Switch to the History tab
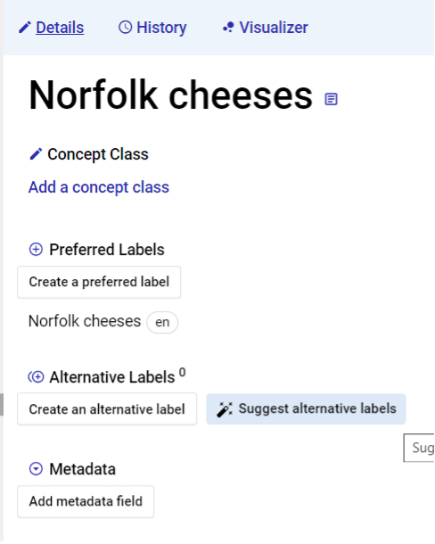435x544 pixels. pyautogui.click(x=161, y=28)
